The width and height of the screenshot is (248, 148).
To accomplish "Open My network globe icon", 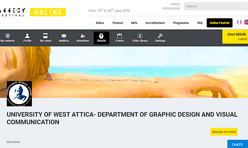I will coord(7,36).
